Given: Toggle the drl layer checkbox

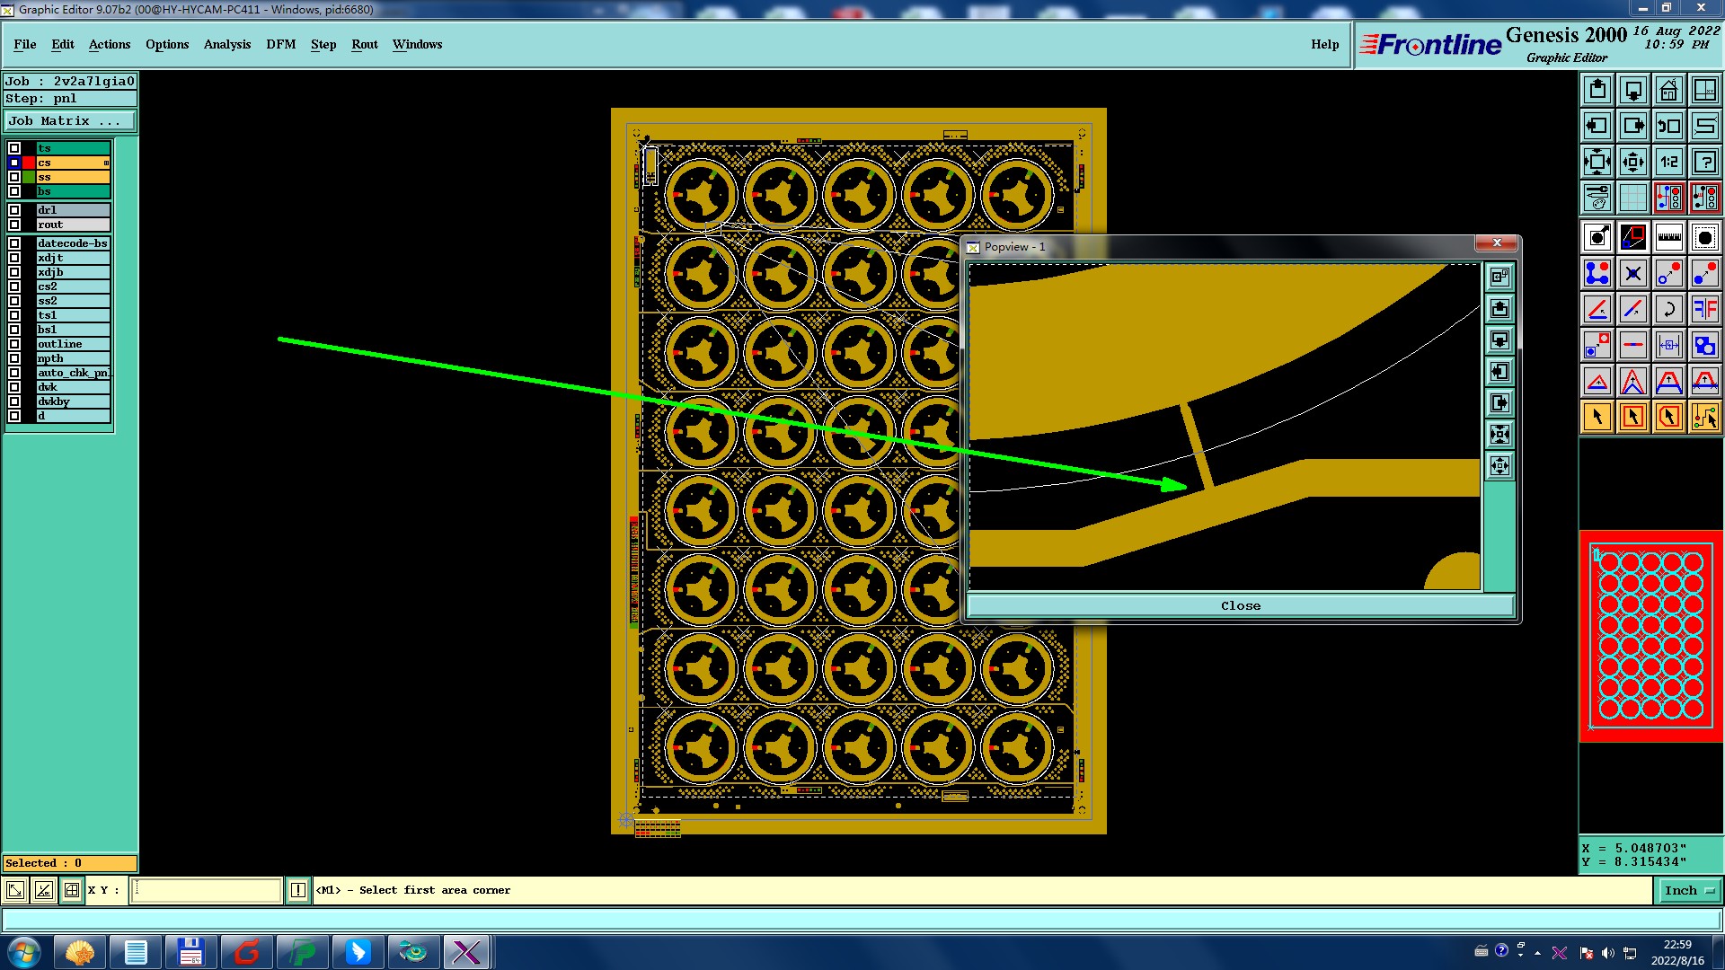Looking at the screenshot, I should point(14,210).
